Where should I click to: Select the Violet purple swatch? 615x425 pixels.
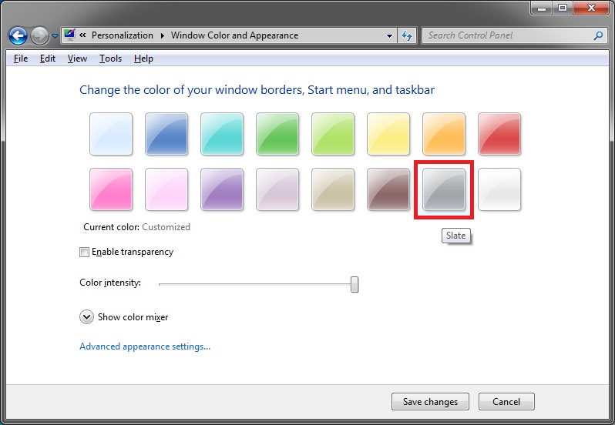222,189
